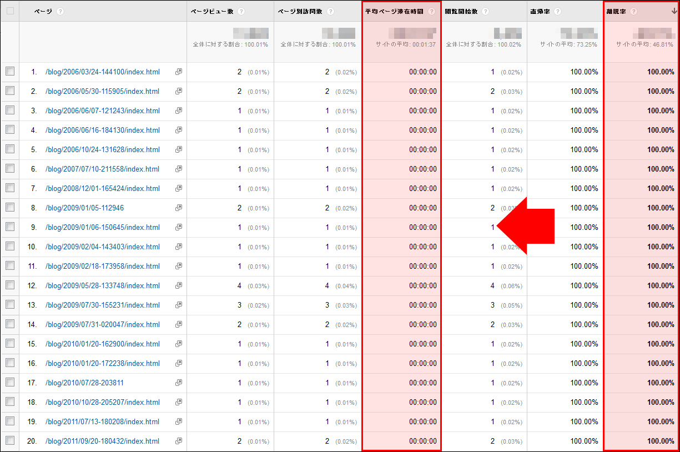Sort by the ページ column header
Image resolution: width=680 pixels, height=452 pixels.
tap(43, 12)
